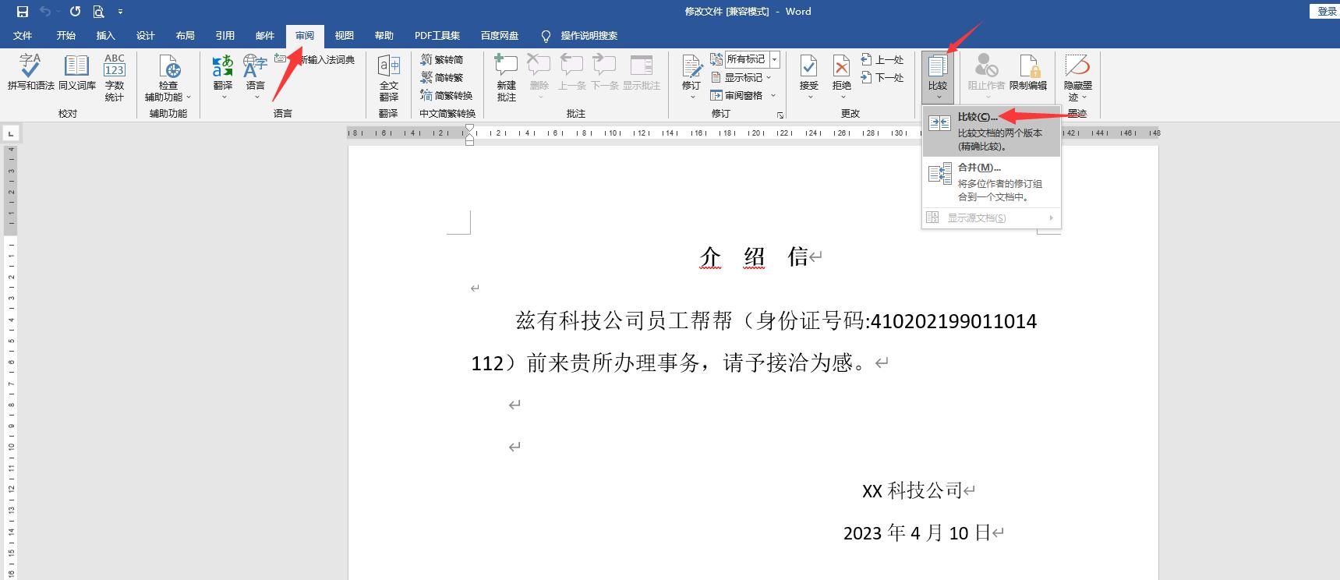Click the date 2023年4月10日
1340x580 pixels.
[917, 532]
